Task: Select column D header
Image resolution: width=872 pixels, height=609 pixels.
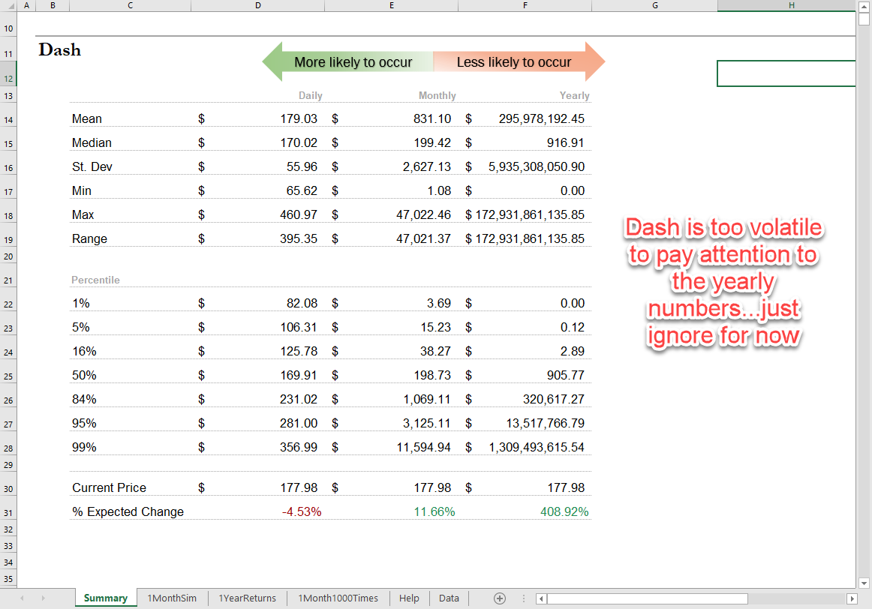Action: tap(258, 5)
